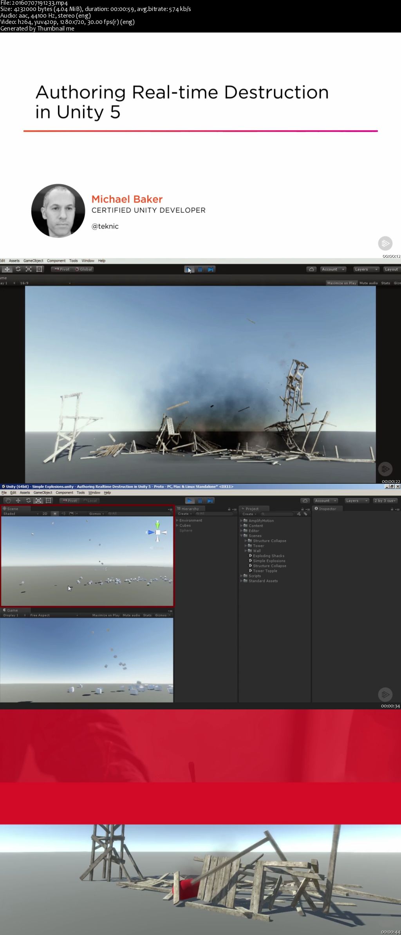
Task: Select Rect tool in Simple Explosions editor toolbar
Action: click(49, 501)
